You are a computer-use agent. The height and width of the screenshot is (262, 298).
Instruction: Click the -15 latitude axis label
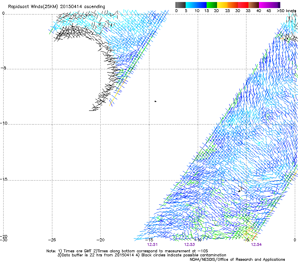click(4, 179)
